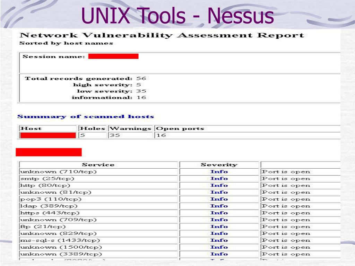The image size is (355, 266).
Task: Click the Info link for unknown (81/tcp)
Action: (x=219, y=192)
